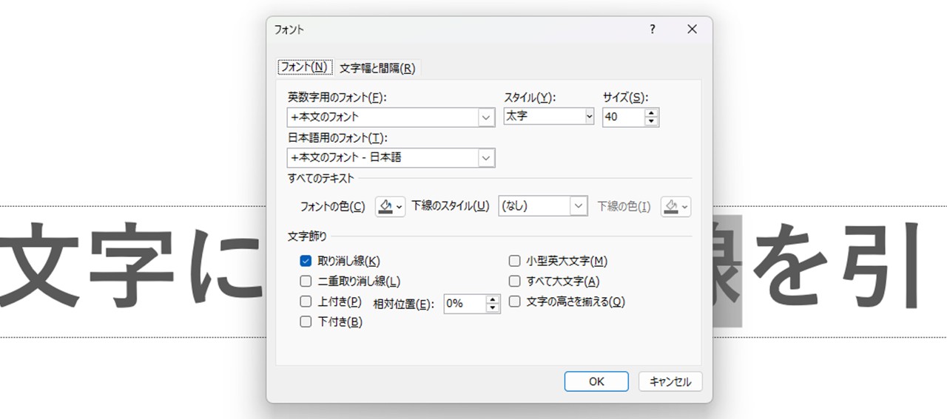Image resolution: width=947 pixels, height=419 pixels.
Task: Open the フォントの色(C) color picker
Action: (x=391, y=207)
